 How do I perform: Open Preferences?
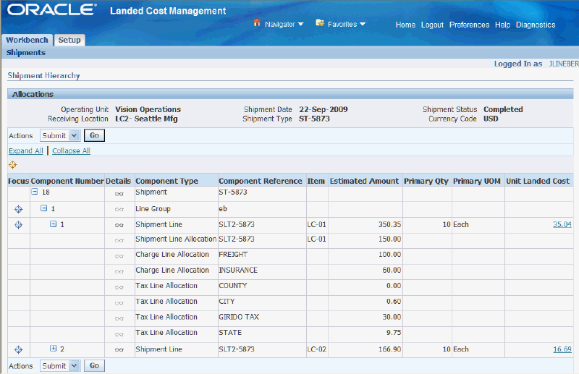pos(469,25)
